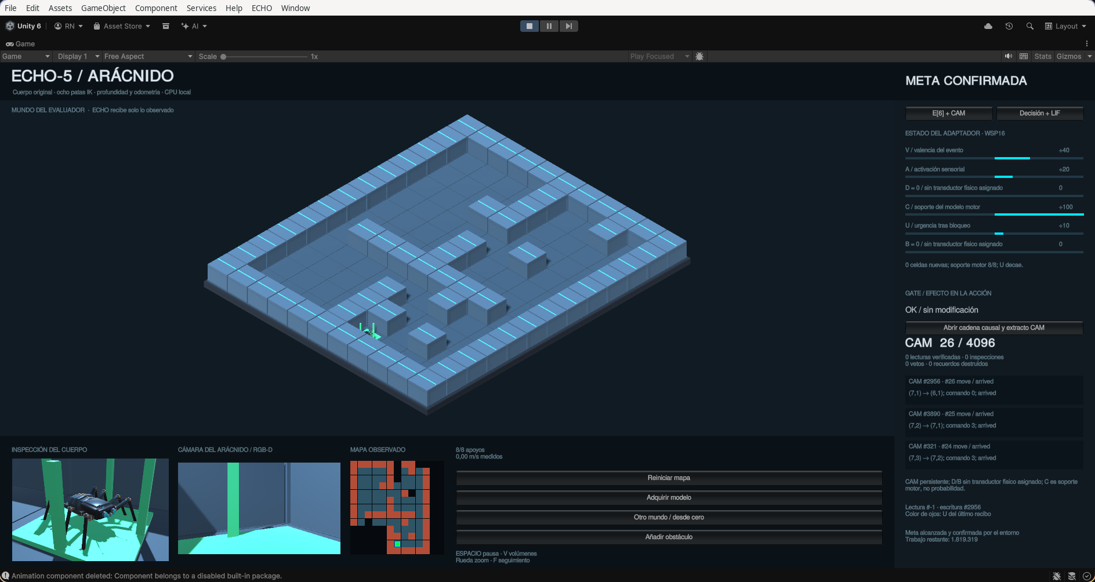Select the Game tab
The width and height of the screenshot is (1095, 582).
coord(20,44)
